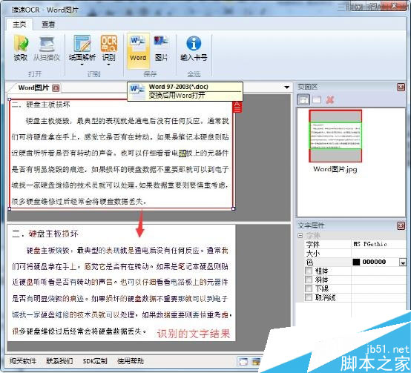The width and height of the screenshot is (411, 373).
Task: Click the recognized heading 二、硬盘主板损坏 in result pane
Action: point(45,234)
